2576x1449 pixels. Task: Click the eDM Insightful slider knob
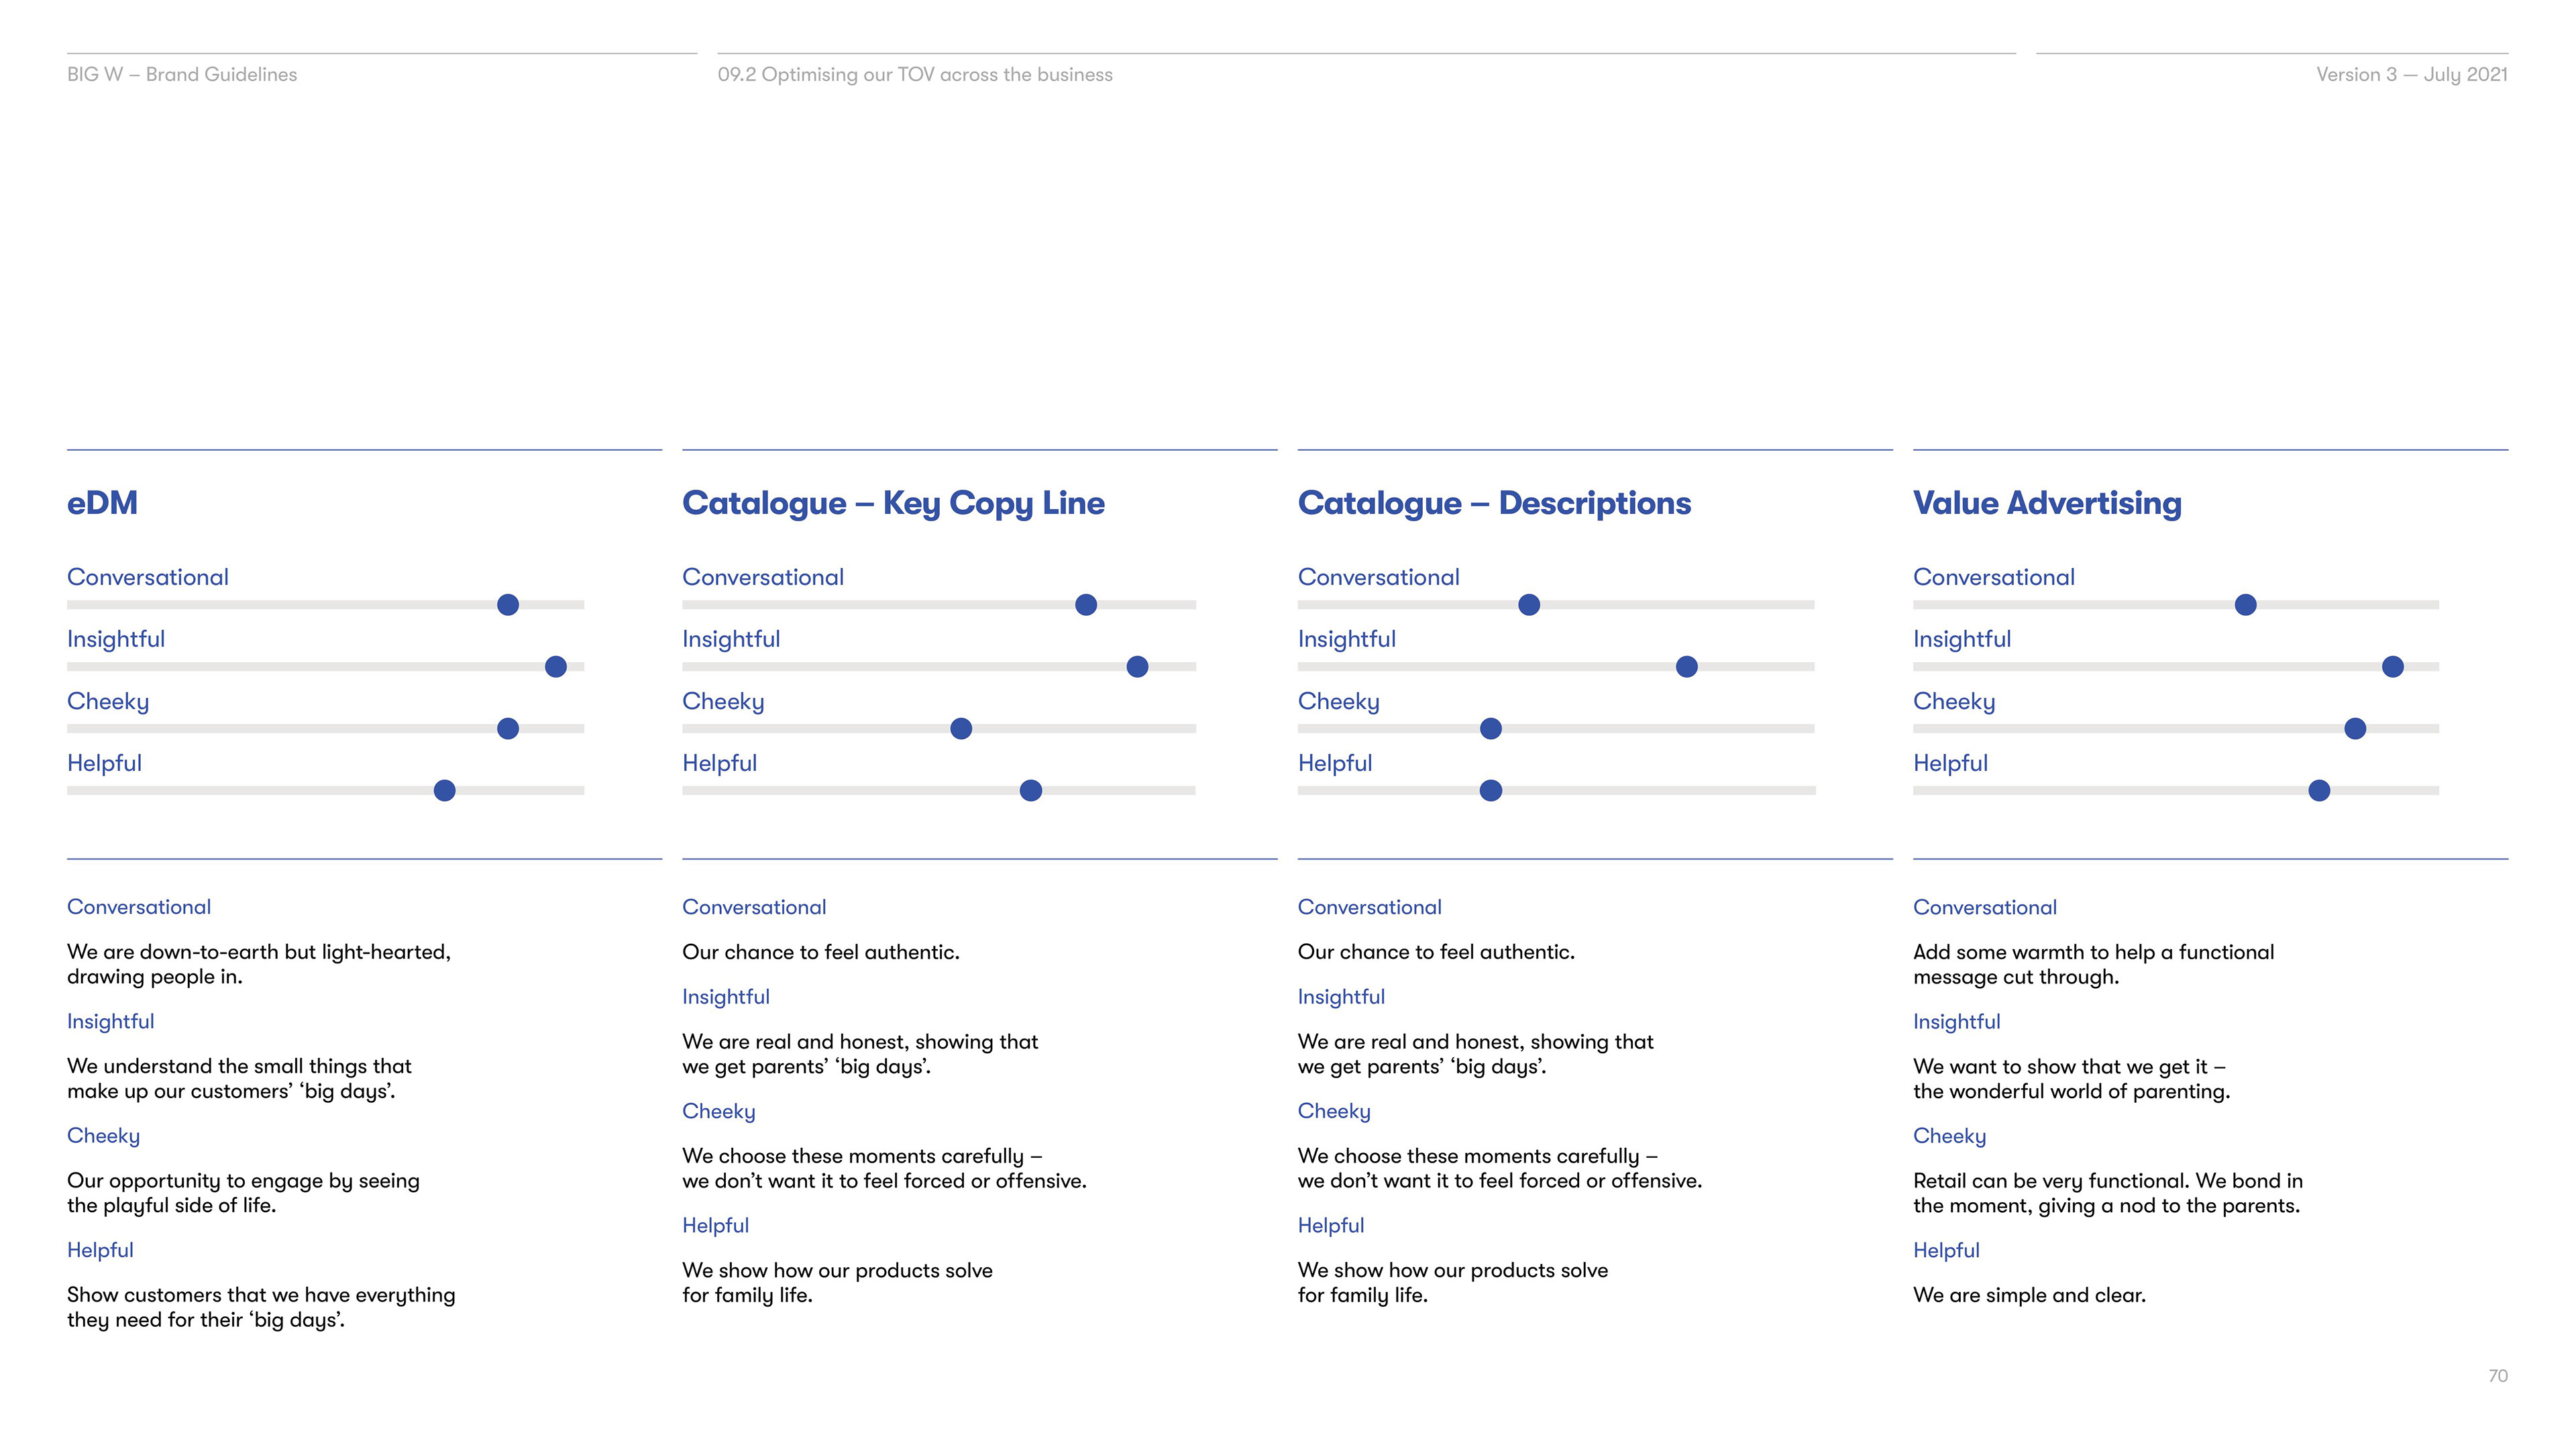(x=556, y=667)
